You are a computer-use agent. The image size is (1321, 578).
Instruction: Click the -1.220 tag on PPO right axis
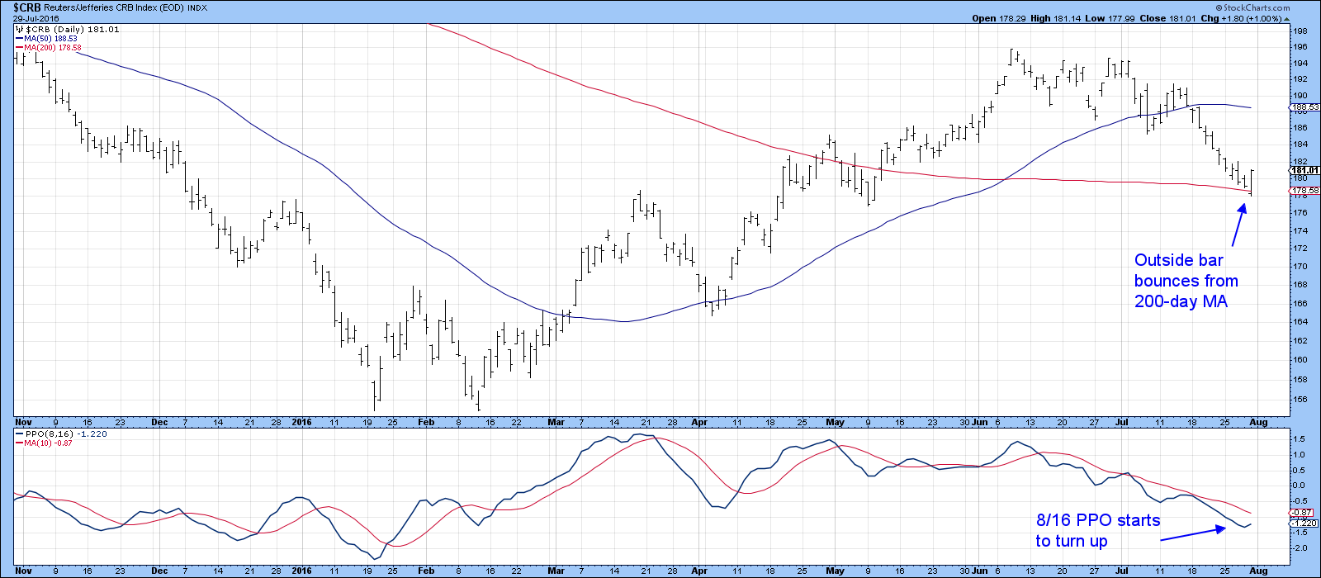point(1304,523)
